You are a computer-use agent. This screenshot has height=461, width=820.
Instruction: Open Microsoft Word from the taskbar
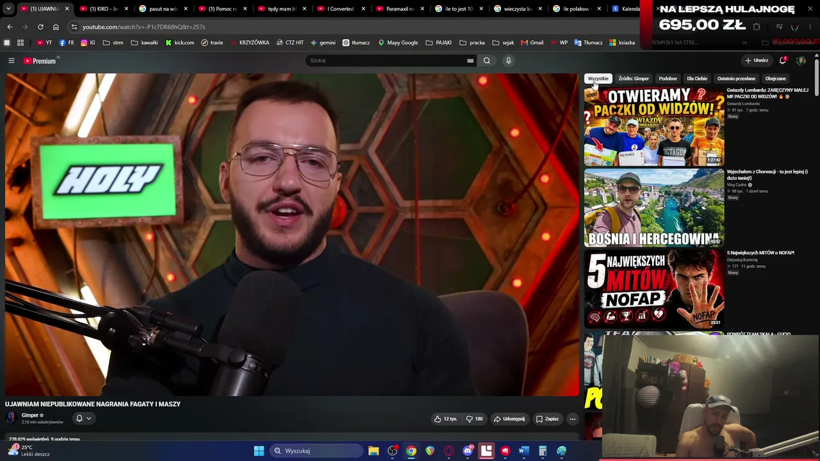(523, 451)
